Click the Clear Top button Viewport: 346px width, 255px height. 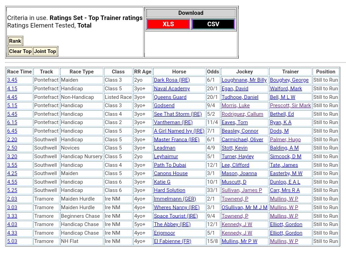[20, 51]
